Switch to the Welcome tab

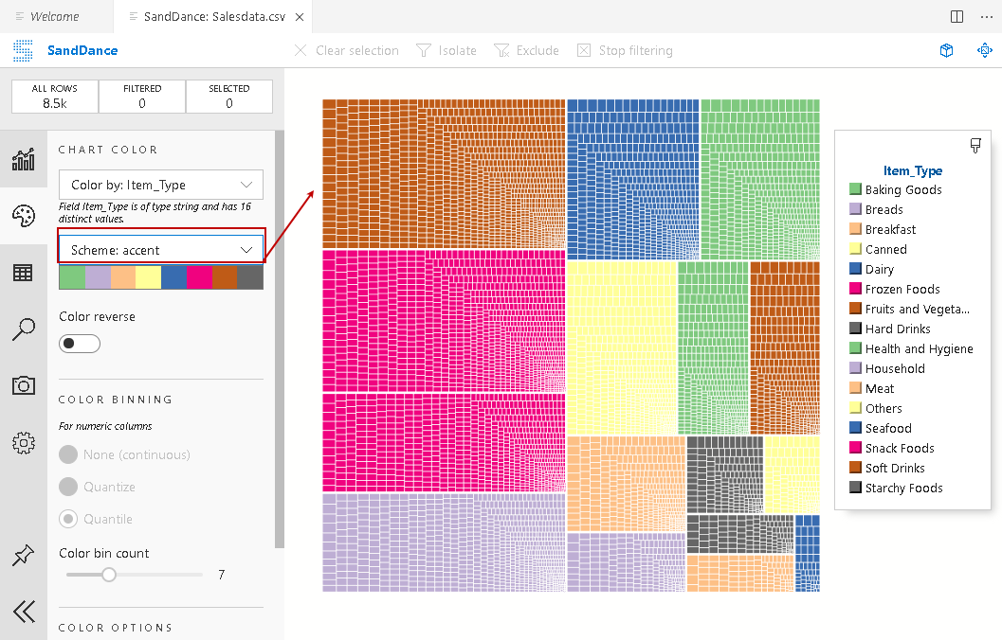54,17
